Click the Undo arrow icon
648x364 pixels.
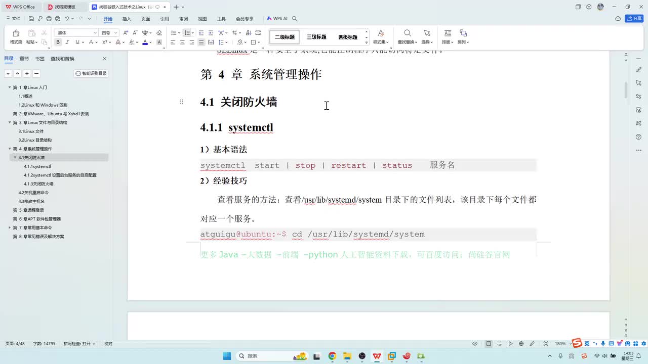click(67, 19)
